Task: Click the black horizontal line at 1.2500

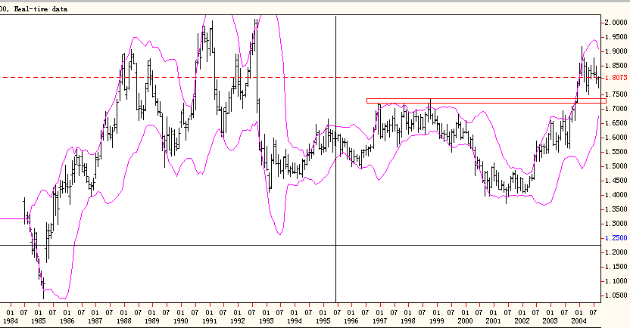Action: pos(301,245)
